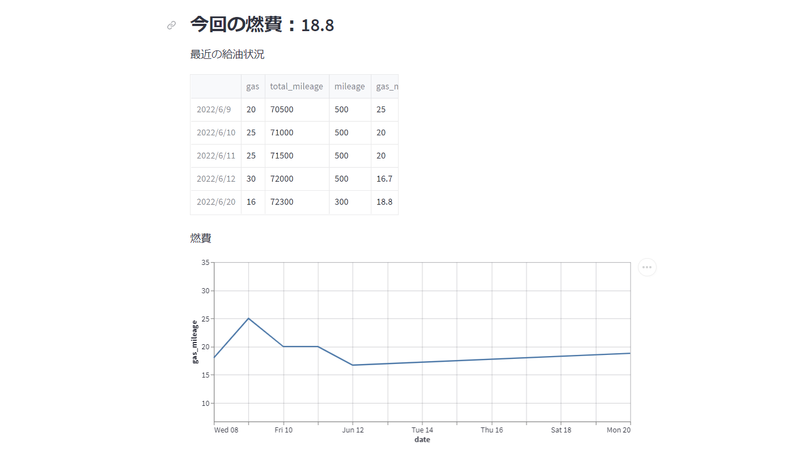Click the heading 今回の燃費：18.8
Viewport: 808px width, 454px height.
pos(260,24)
